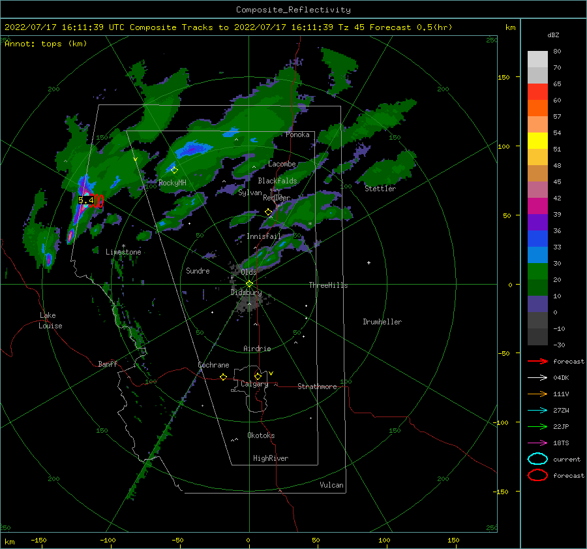Click the Ponoka town label
Viewport: 587px width, 549px height.
(297, 134)
